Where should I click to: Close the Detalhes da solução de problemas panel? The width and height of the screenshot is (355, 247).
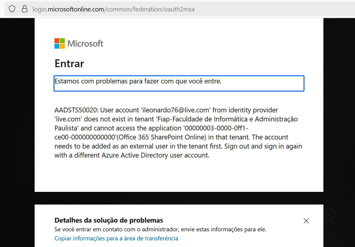(306, 221)
